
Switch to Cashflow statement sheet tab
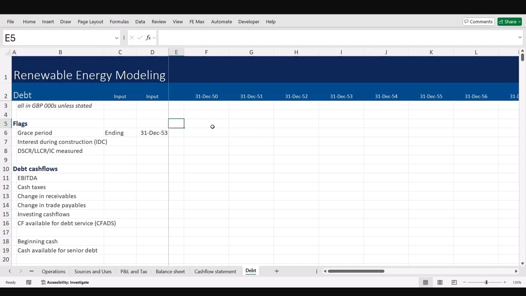pos(215,271)
